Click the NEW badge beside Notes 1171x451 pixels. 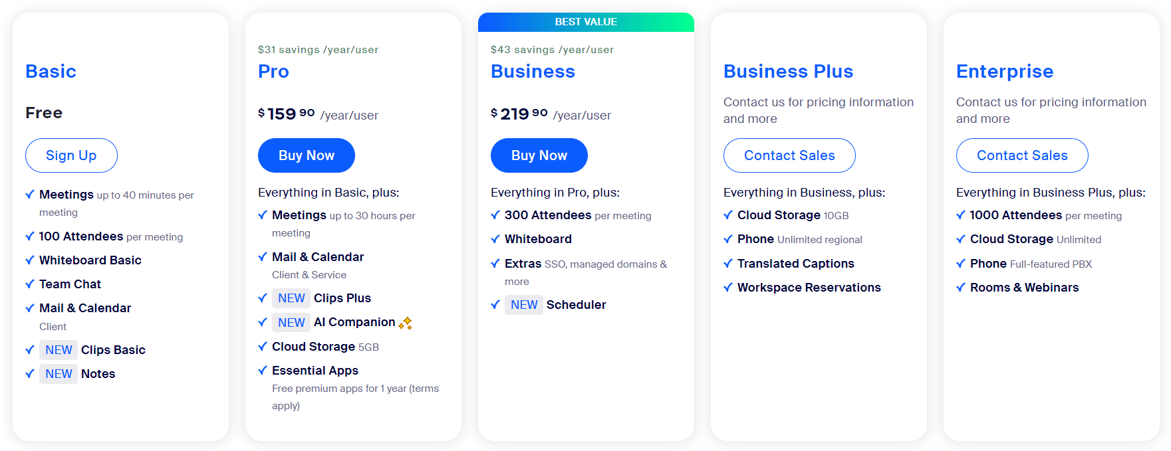pyautogui.click(x=59, y=374)
